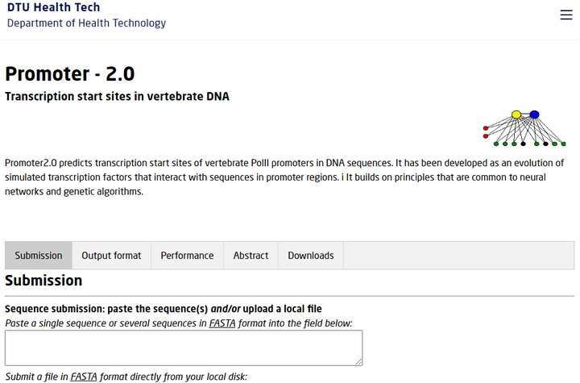Click the yellow node in the network diagram
This screenshot has height=383, width=580.
pyautogui.click(x=516, y=114)
